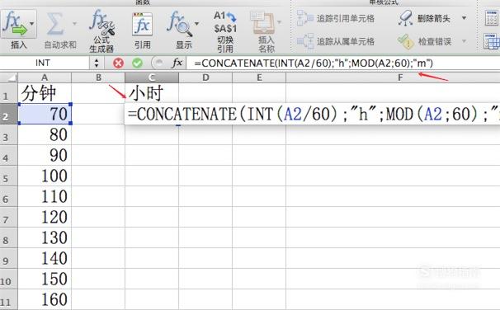Select column D header
The width and height of the screenshot is (500, 310).
click(205, 77)
